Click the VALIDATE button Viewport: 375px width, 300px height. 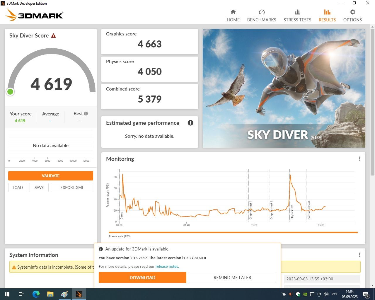click(51, 176)
